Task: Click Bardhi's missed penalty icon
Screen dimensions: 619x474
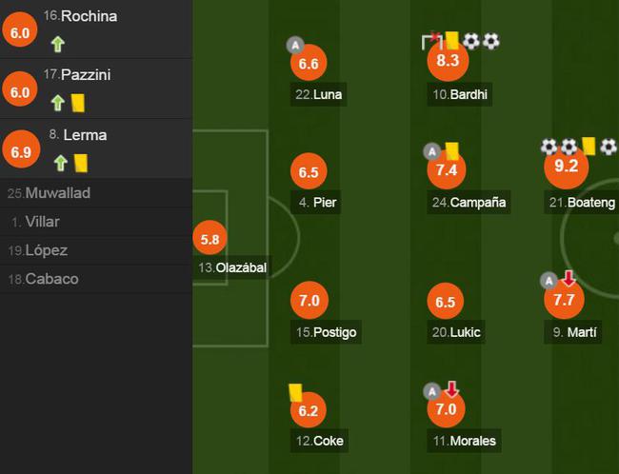Action: coord(432,41)
